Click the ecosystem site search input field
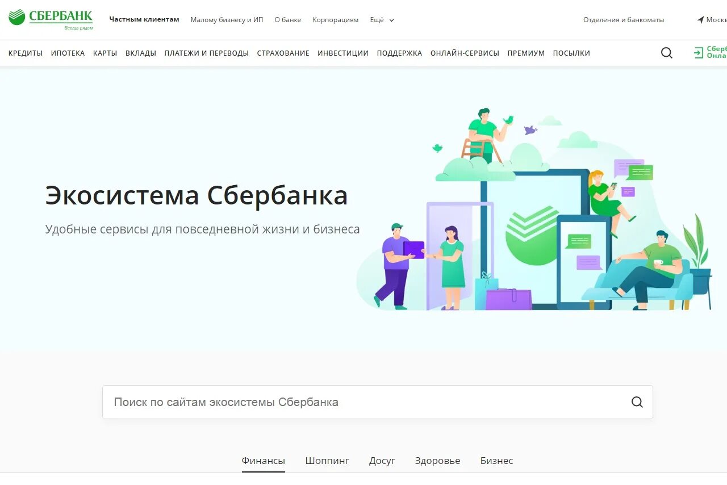Viewport: 727px width, 485px height. pos(378,402)
